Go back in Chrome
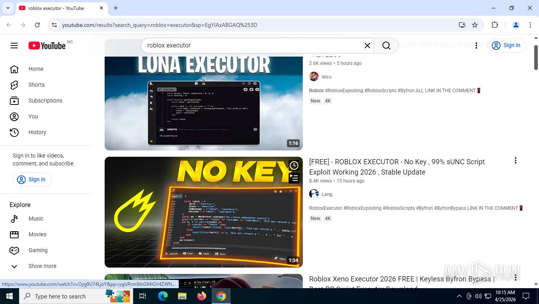The height and width of the screenshot is (304, 539). click(9, 25)
